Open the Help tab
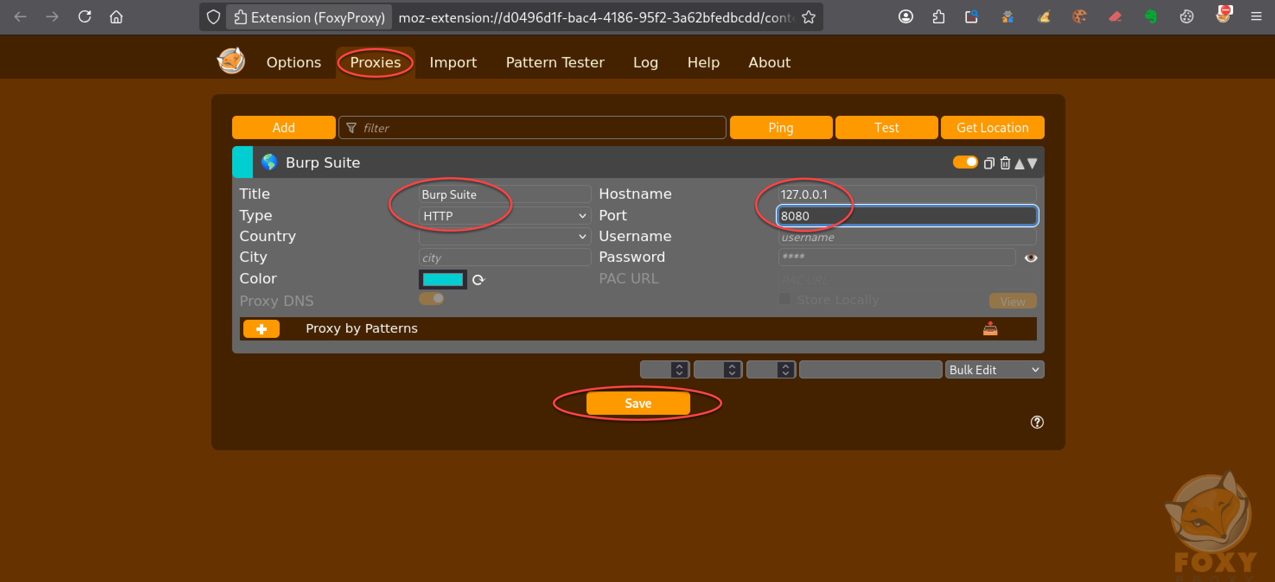Screen dimensions: 1275x582 point(703,62)
